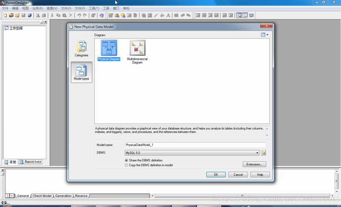The width and height of the screenshot is (341, 207).
Task: Click the output tabs scroll-left arrow
Action: [7, 196]
